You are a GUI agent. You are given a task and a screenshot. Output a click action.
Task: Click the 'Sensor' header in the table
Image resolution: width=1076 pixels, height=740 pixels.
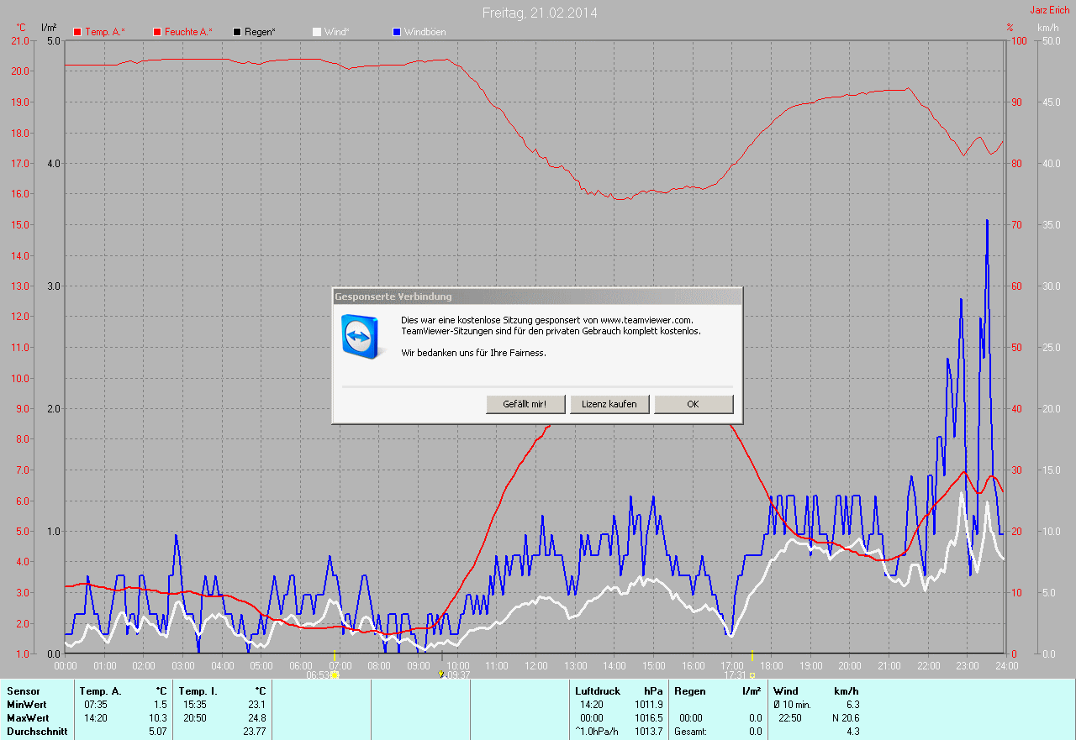[x=23, y=691]
